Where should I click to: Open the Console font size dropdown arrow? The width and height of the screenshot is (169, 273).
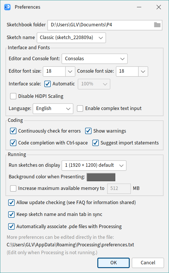point(143,72)
